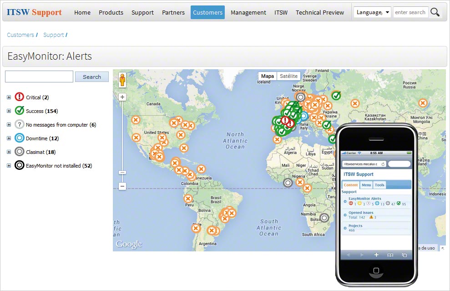Click the EasyMonitor not installed (52) label
This screenshot has width=450, height=291.
coord(59,165)
